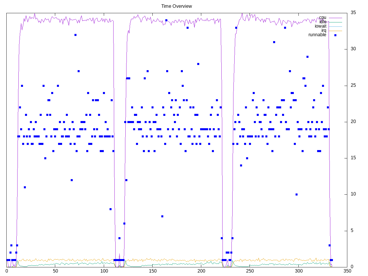Click the y-axis tick label 10
The image size is (368, 276).
pyautogui.click(x=353, y=194)
